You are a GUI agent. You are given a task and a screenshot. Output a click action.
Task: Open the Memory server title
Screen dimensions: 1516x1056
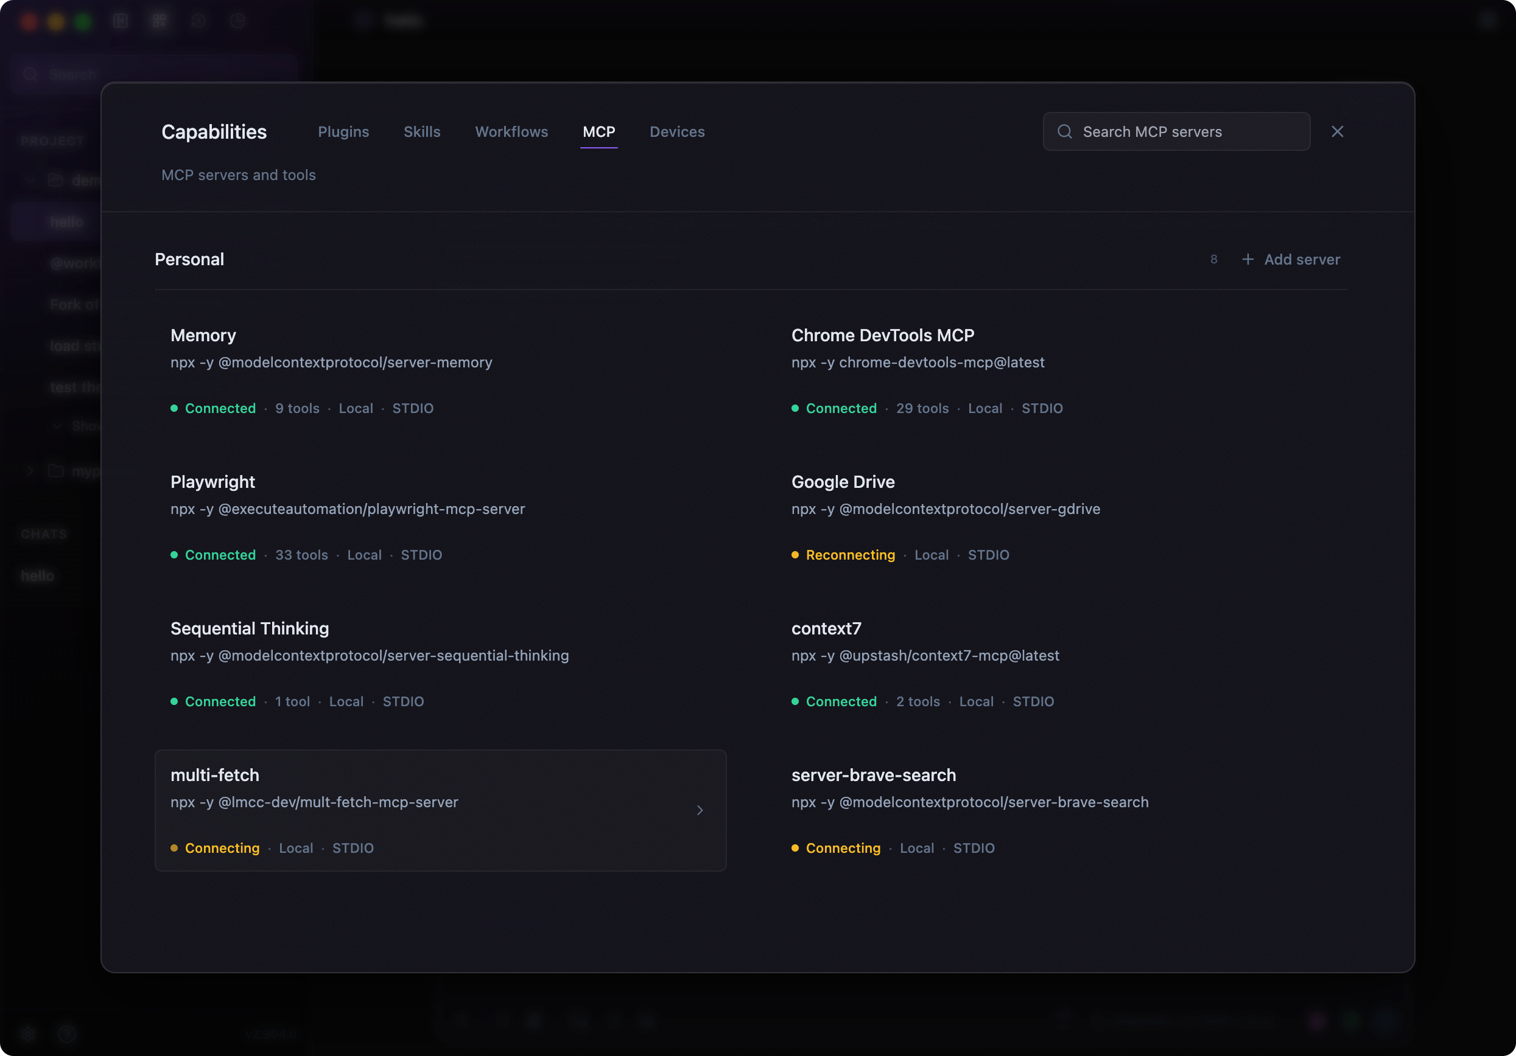click(203, 335)
